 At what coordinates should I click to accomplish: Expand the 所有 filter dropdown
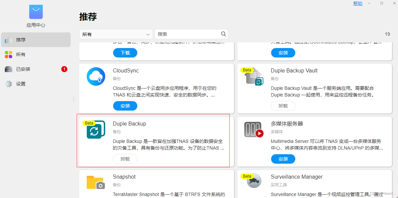coord(116,34)
